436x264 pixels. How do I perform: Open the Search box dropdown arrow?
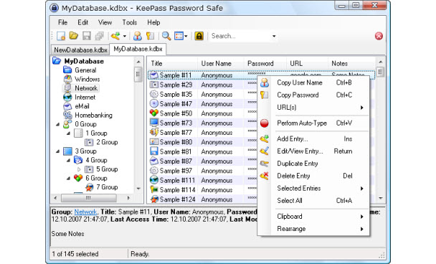coord(274,36)
